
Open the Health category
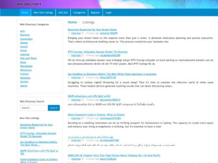(24, 47)
